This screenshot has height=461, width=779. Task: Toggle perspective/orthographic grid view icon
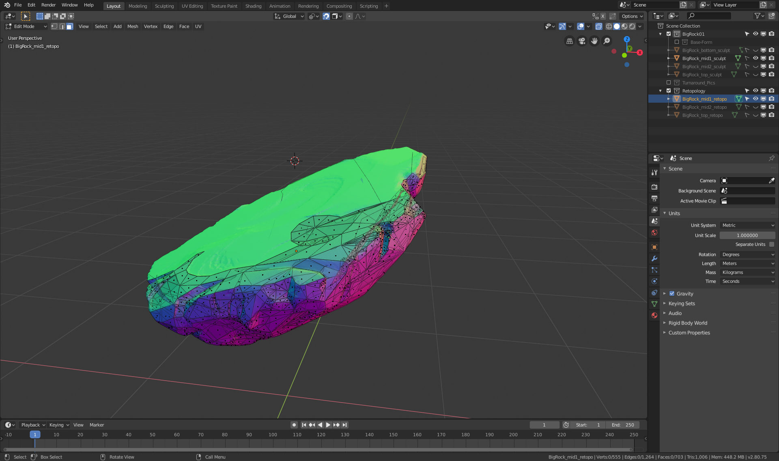click(570, 41)
